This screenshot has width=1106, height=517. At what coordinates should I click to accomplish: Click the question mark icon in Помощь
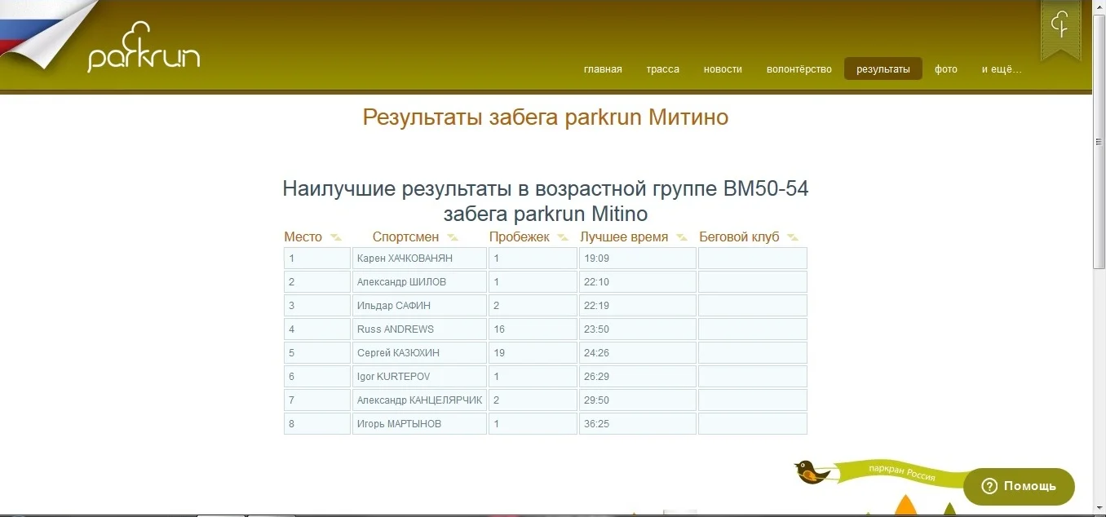[x=989, y=486]
